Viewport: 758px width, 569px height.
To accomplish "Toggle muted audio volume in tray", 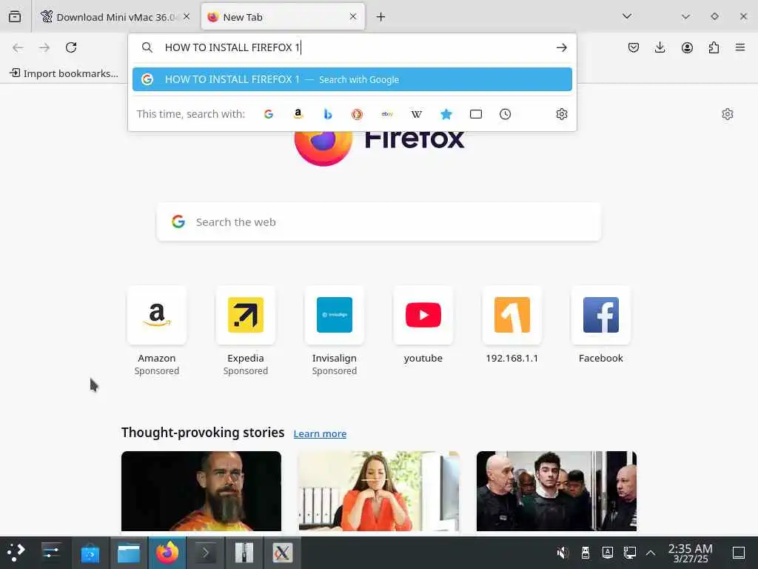I will (x=563, y=553).
